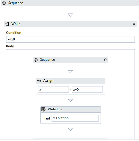Image resolution: width=139 pixels, height=141 pixels.
Task: Select the inner Sequence title label
Action: point(48,60)
